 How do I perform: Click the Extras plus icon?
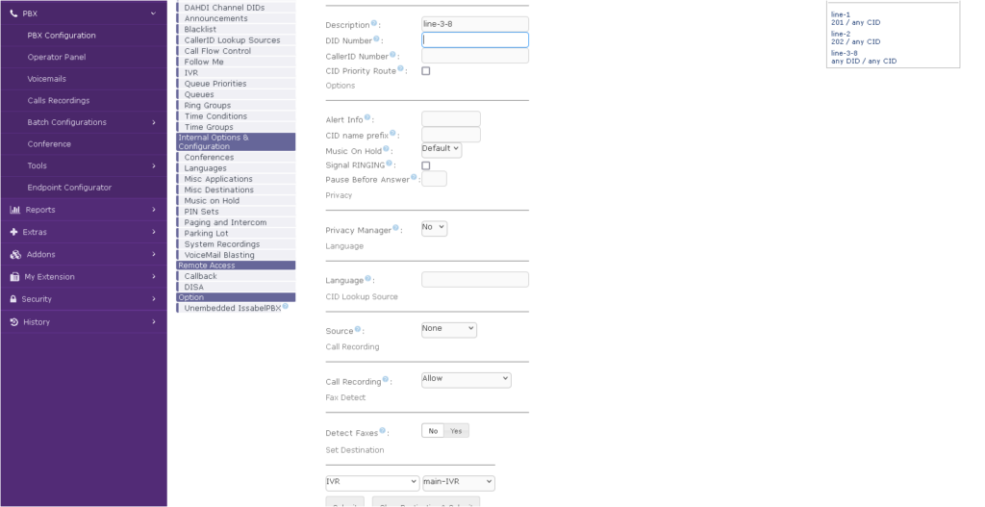[13, 232]
